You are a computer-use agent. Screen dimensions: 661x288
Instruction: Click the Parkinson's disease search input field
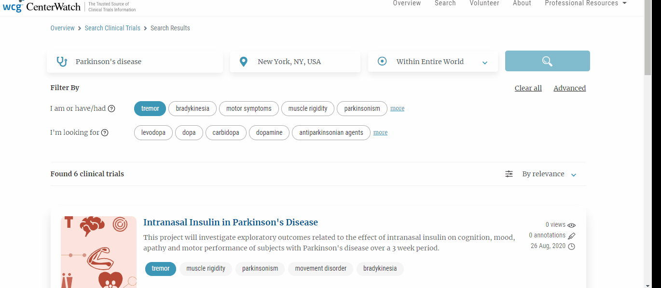click(145, 62)
